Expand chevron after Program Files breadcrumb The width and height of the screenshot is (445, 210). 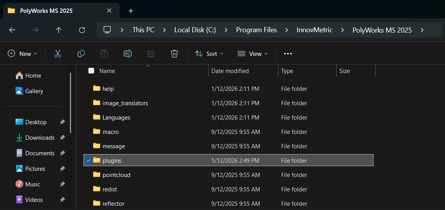point(287,30)
